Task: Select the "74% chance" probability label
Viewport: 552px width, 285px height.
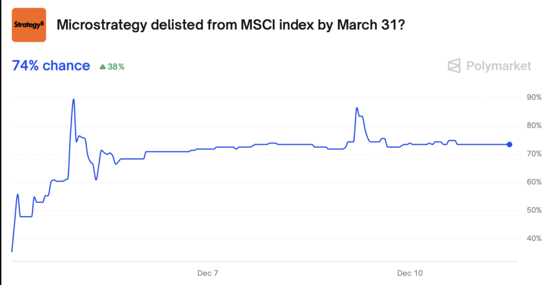Action: 51,66
